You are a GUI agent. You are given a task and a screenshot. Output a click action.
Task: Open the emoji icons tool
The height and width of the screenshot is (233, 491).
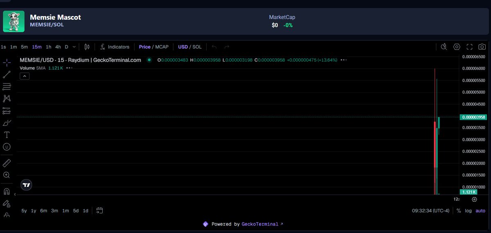(7, 146)
